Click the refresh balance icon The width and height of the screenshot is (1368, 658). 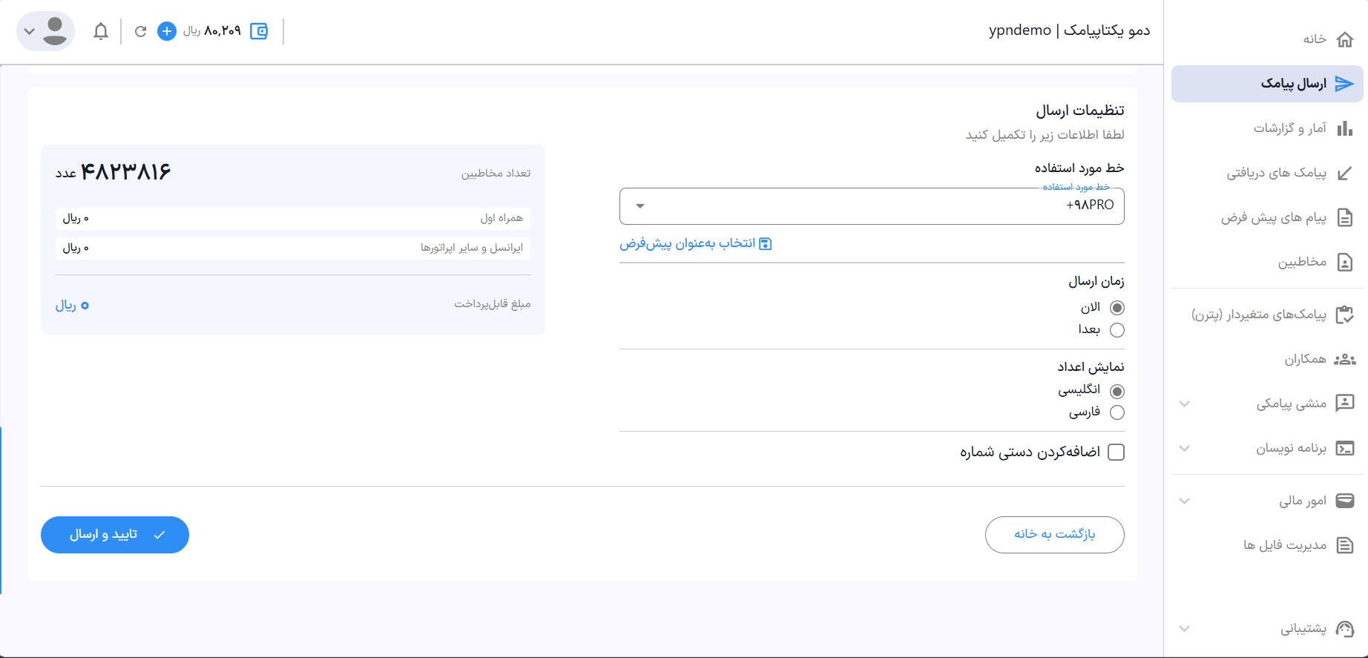point(140,31)
